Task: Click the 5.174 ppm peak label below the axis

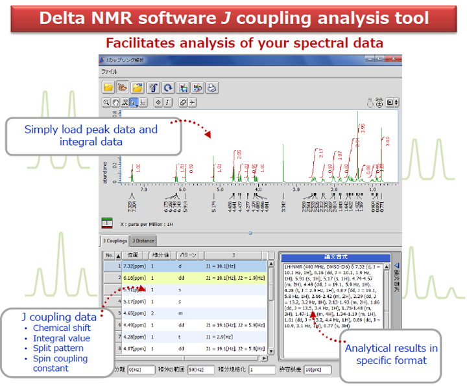Action: click(x=213, y=207)
